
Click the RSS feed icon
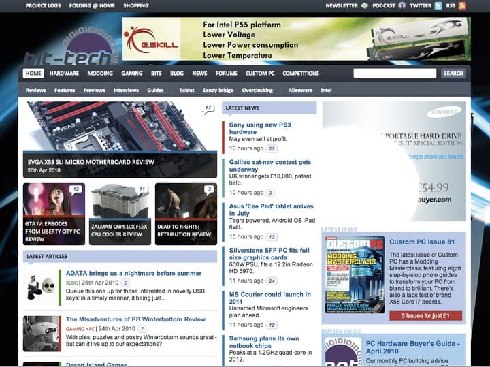click(x=462, y=5)
